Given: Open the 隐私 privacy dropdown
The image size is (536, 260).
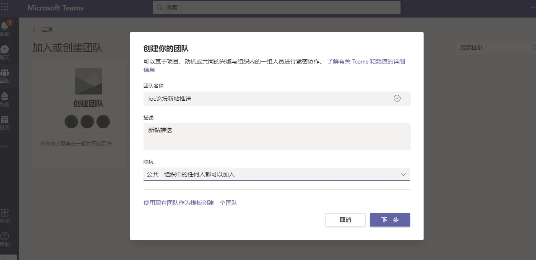Looking at the screenshot, I should click(277, 174).
